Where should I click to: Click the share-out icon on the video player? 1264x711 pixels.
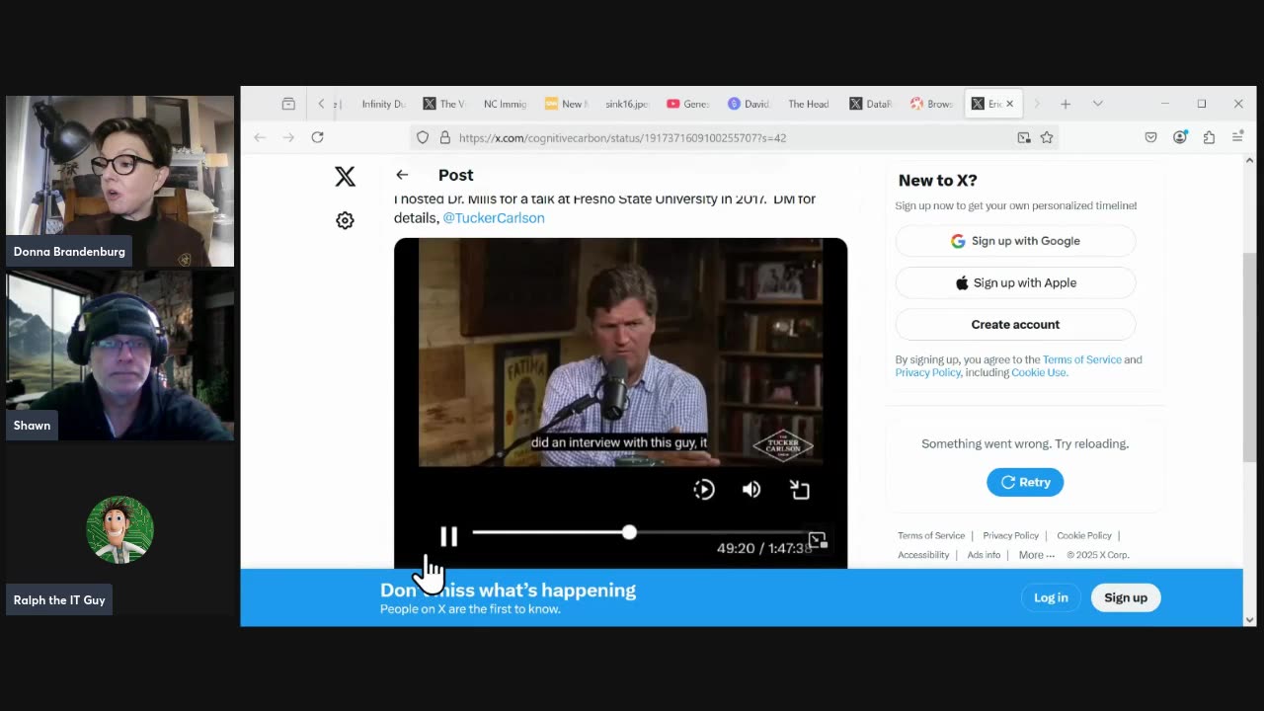click(800, 489)
